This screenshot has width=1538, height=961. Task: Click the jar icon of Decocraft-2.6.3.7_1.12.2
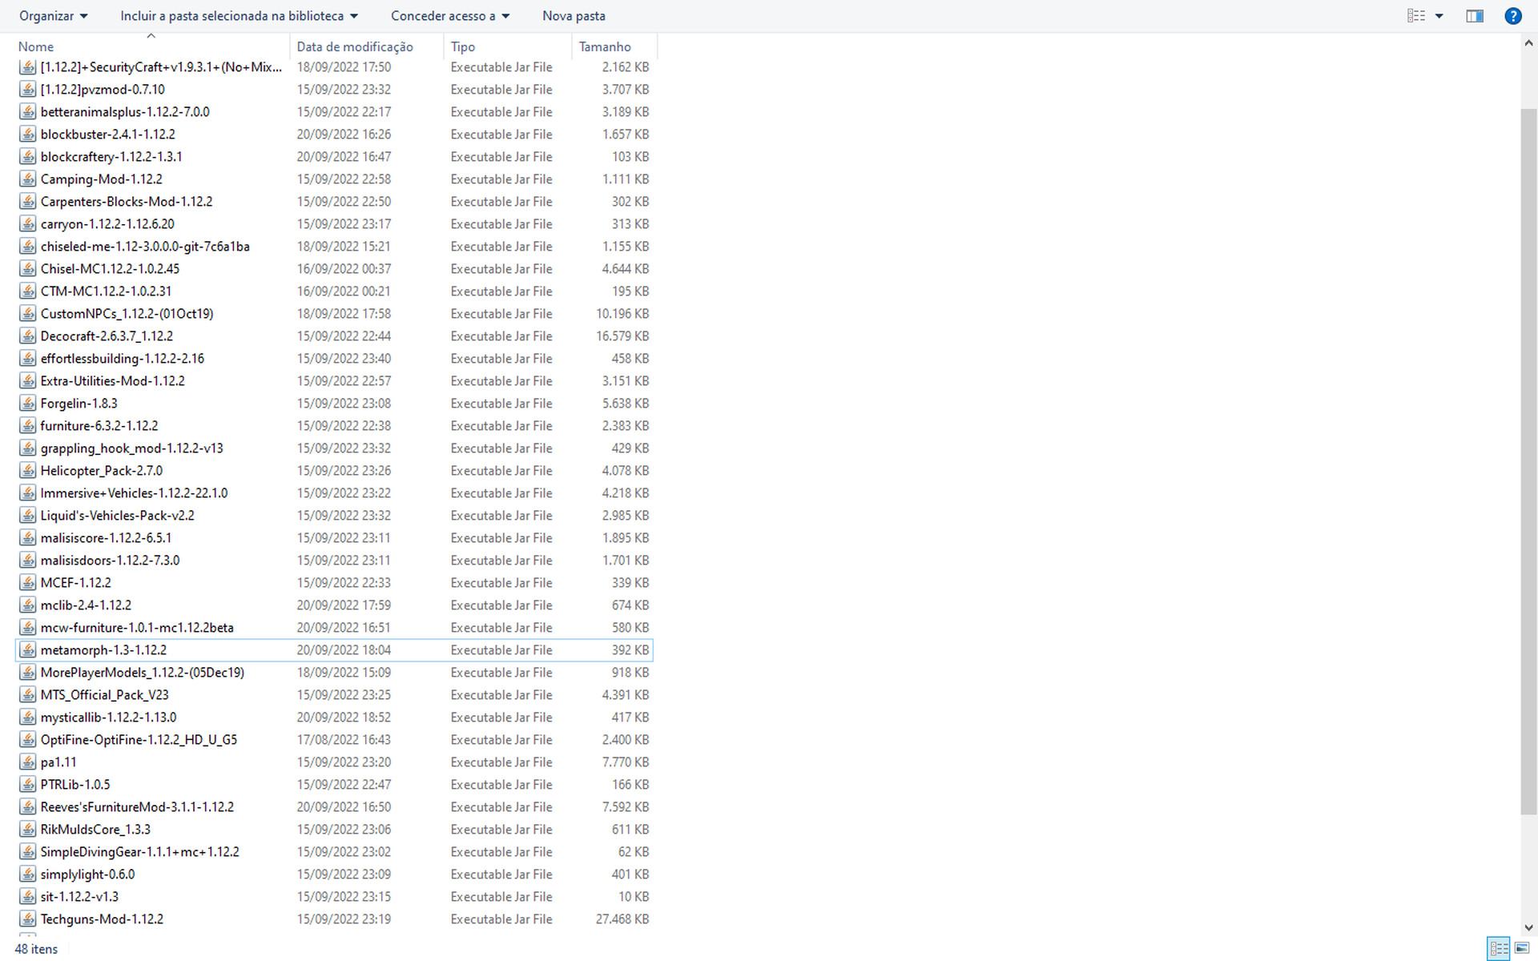click(x=28, y=336)
